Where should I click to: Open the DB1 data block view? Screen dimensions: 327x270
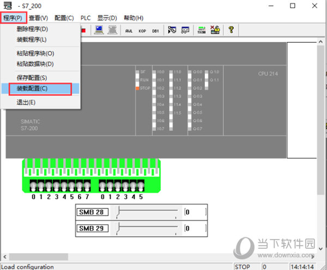pos(155,31)
